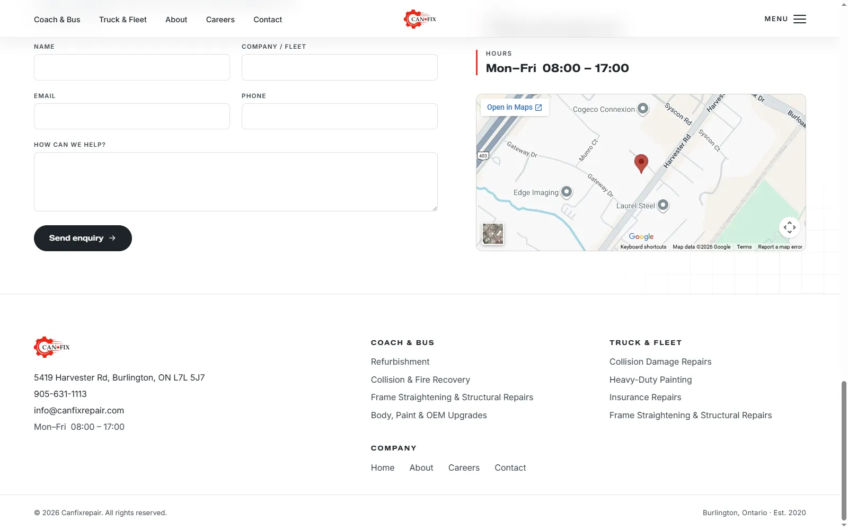This screenshot has height=530, width=848.
Task: Click the scrollbar up arrow
Action: point(844,4)
